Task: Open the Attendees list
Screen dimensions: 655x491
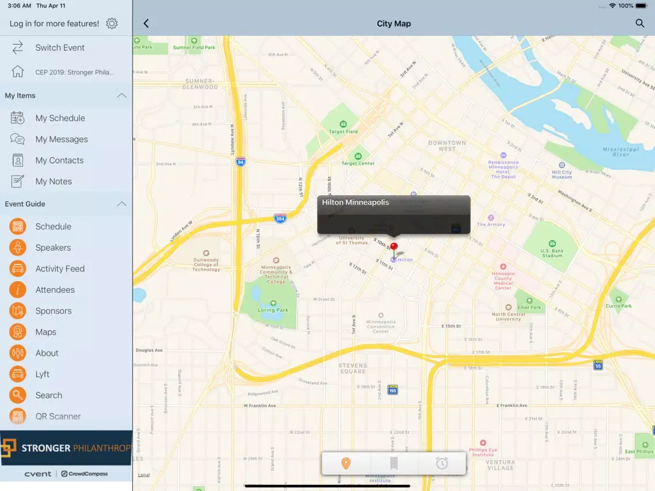Action: pyautogui.click(x=66, y=290)
